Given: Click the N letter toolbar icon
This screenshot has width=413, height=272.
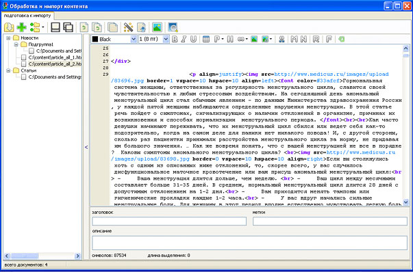Looking at the screenshot, I should 303,39.
